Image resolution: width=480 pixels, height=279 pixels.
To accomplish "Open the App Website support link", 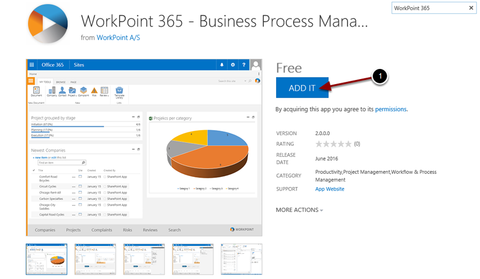I will tap(330, 189).
